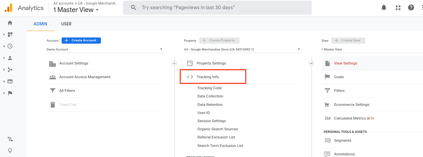Open View Settings link

coord(346,63)
